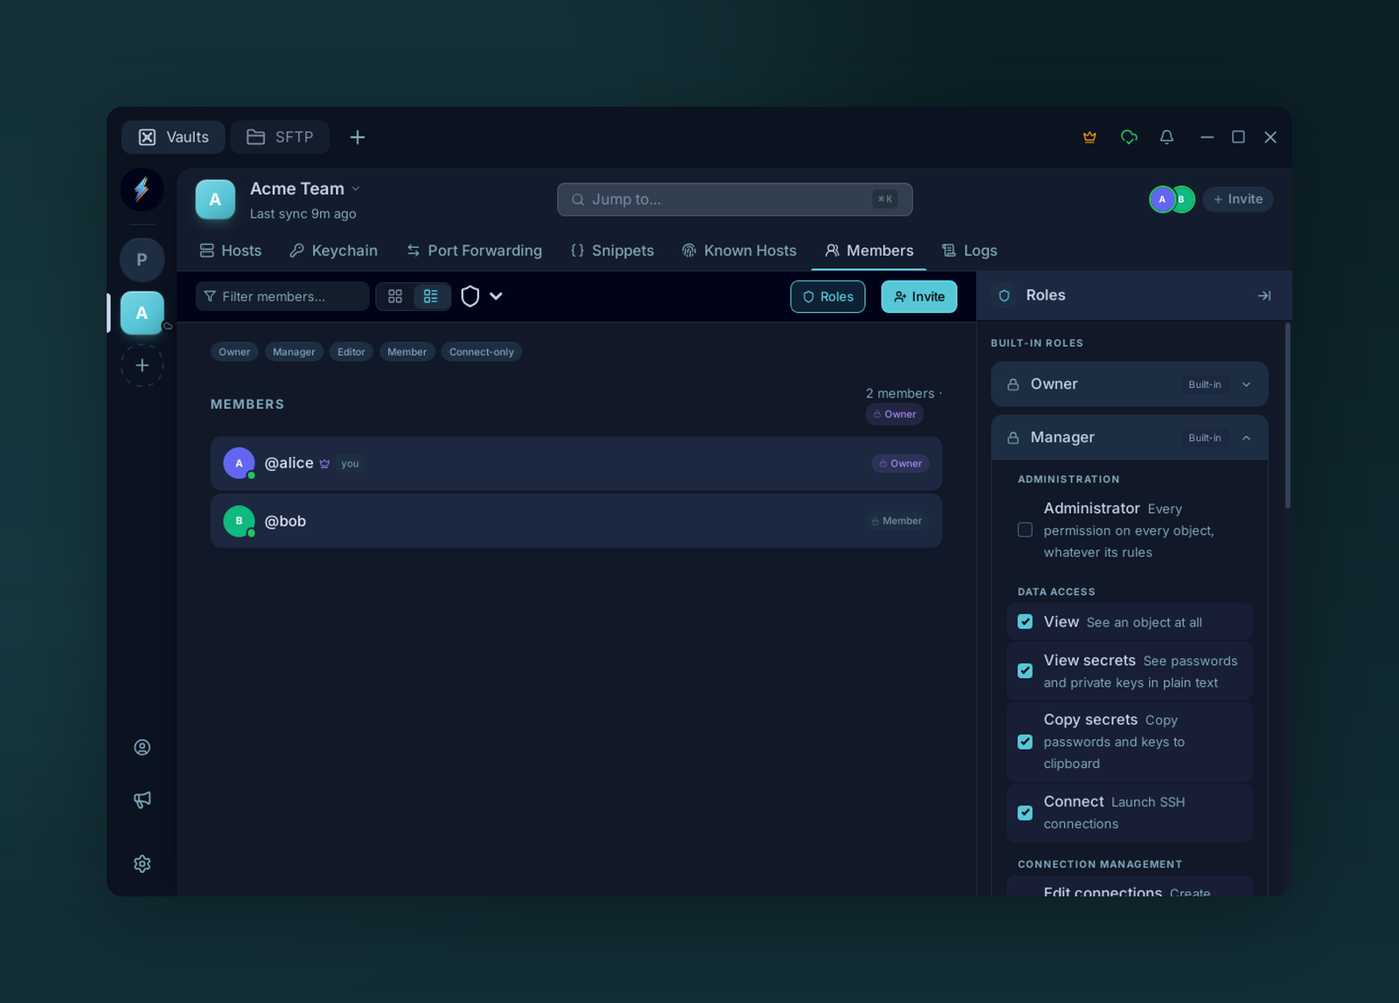Click the Filter members input field
Image resolution: width=1399 pixels, height=1003 pixels.
[282, 296]
